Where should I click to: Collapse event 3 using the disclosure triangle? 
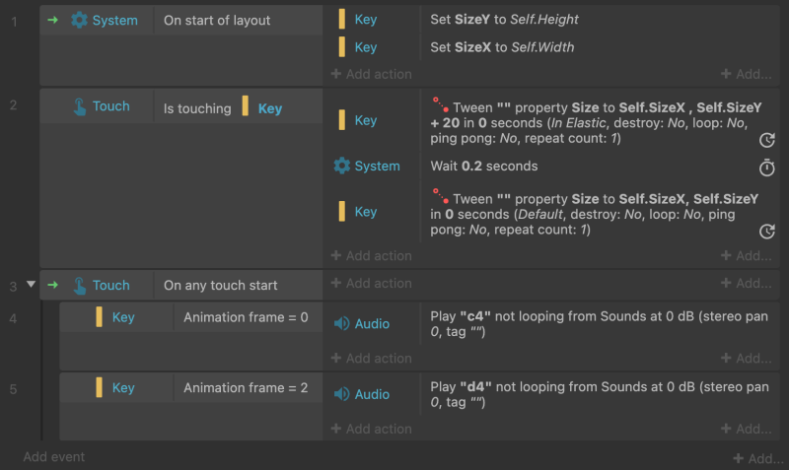tap(31, 284)
